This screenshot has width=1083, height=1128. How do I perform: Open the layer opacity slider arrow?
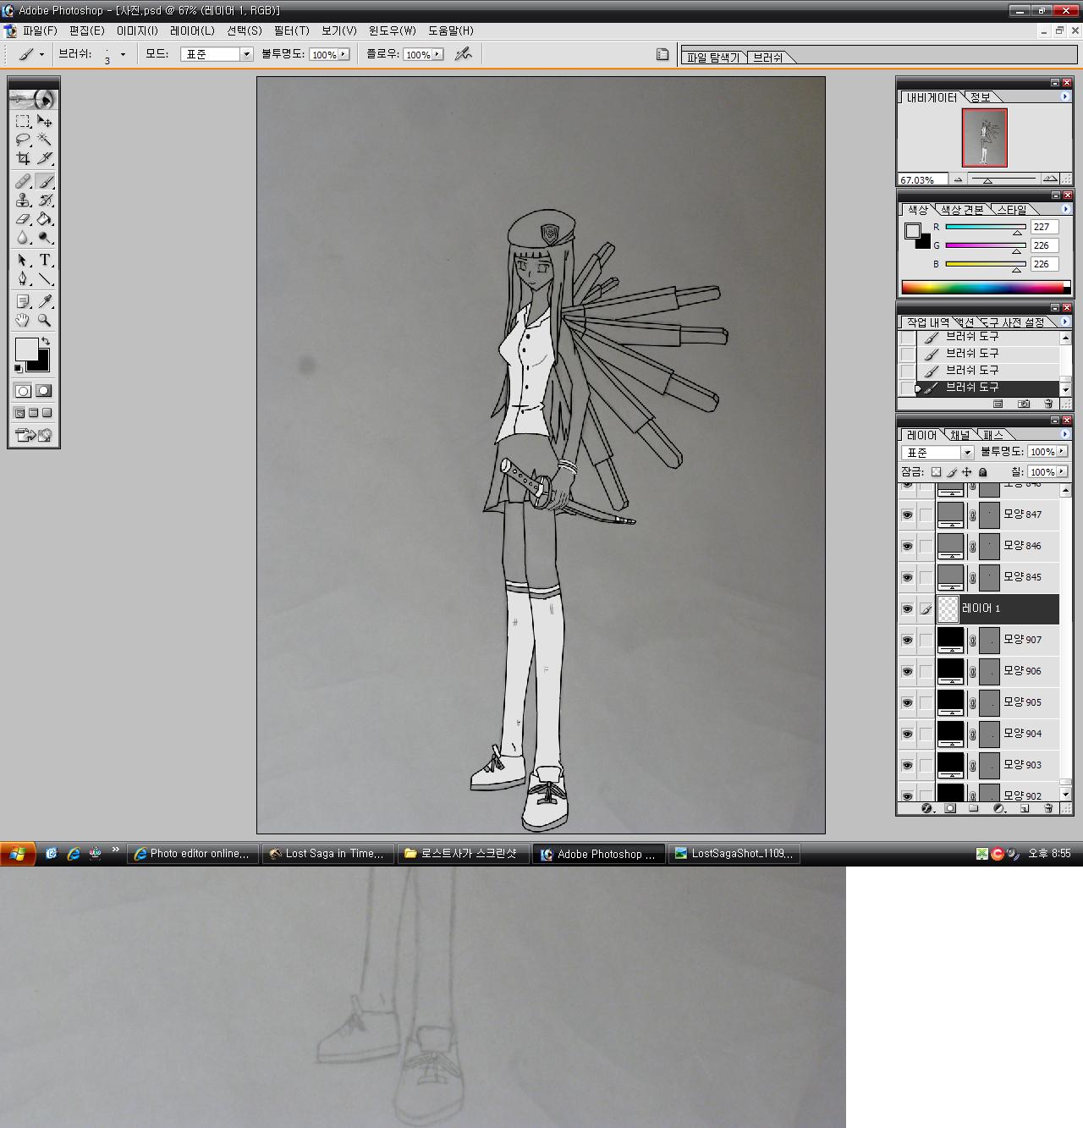[x=1062, y=452]
